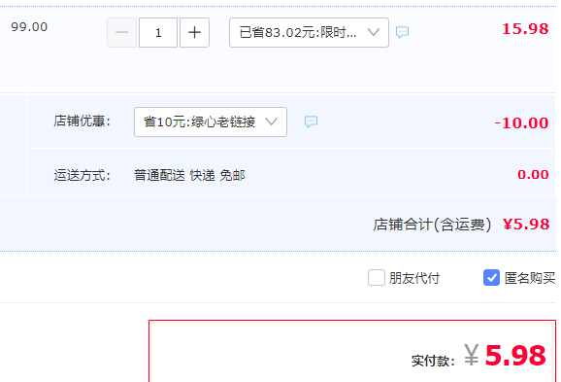Select the quantity input field showing 1
This screenshot has height=382, width=561.
click(x=158, y=33)
